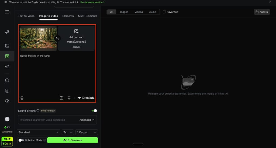Click the DeepSeek prompt assistant icon
The height and width of the screenshot is (148, 276).
pyautogui.click(x=86, y=98)
